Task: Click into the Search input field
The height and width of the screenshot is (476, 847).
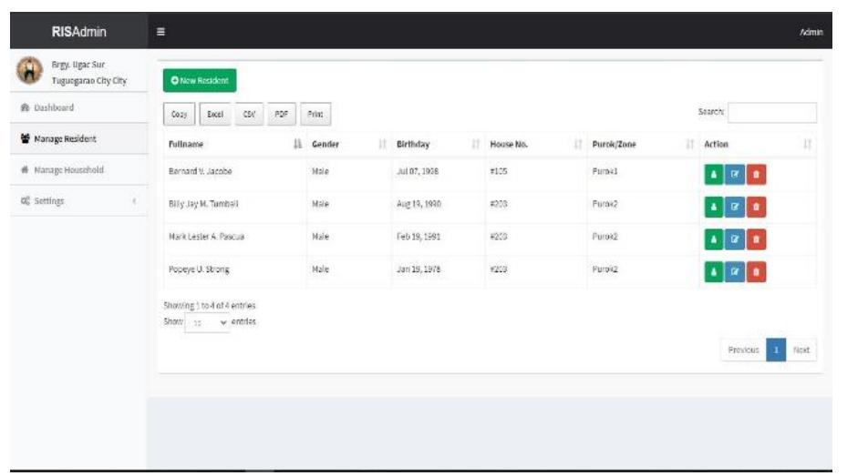Action: pos(771,113)
